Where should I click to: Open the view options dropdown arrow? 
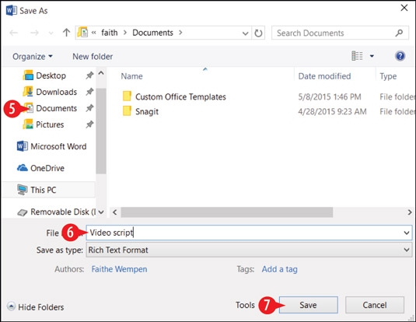click(x=372, y=56)
